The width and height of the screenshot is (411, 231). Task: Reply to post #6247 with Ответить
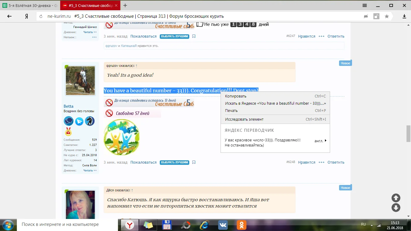click(x=336, y=36)
